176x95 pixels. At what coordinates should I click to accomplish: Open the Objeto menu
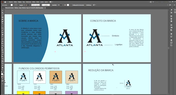(x=20, y=2)
